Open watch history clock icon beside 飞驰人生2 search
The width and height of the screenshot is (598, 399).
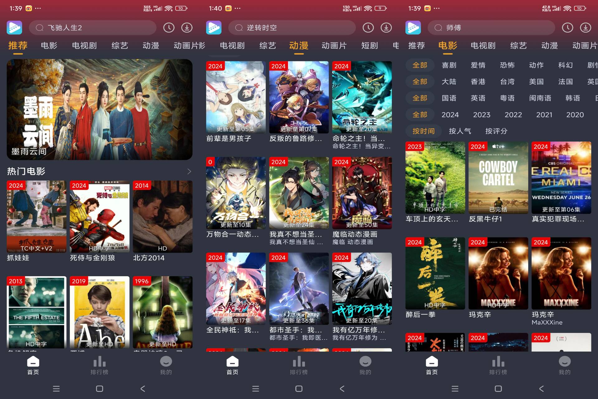point(169,28)
